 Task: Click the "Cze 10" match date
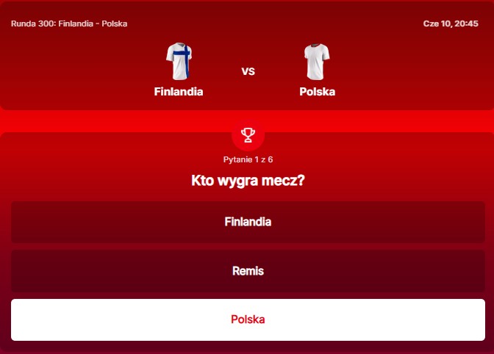(x=436, y=24)
